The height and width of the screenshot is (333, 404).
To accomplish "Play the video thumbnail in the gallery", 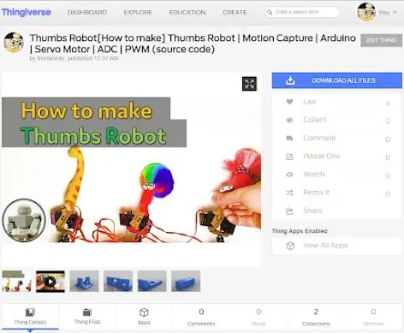I will tap(50, 282).
